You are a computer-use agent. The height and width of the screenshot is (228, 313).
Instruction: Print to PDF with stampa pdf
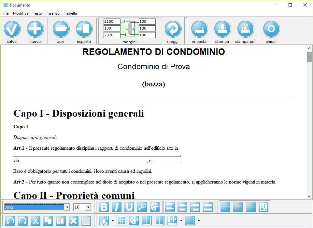pyautogui.click(x=245, y=29)
